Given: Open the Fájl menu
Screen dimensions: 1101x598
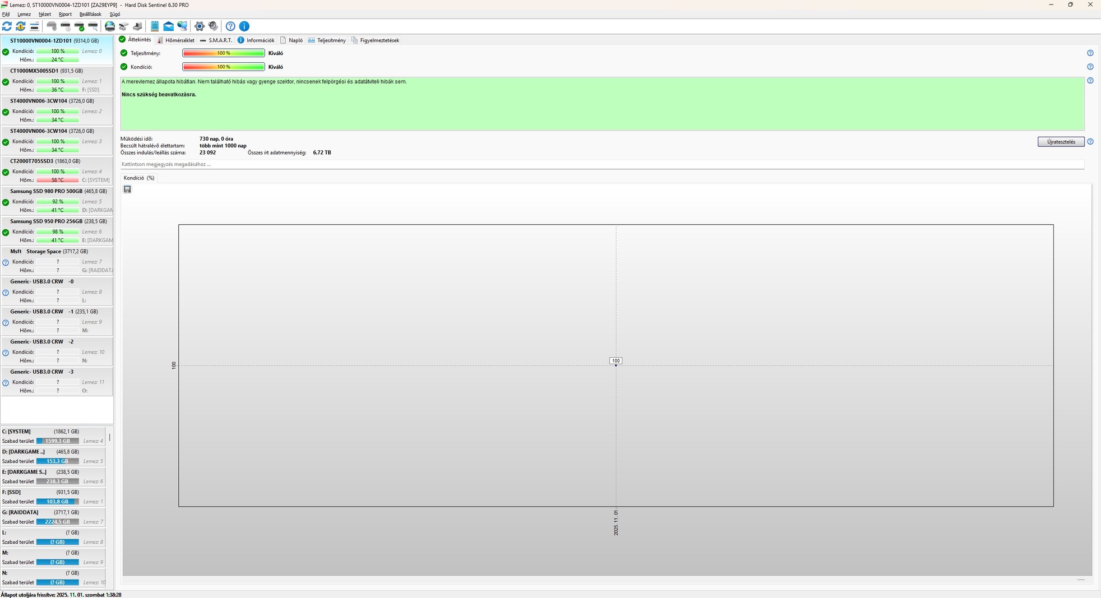Looking at the screenshot, I should [6, 15].
